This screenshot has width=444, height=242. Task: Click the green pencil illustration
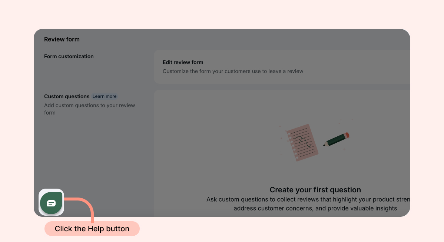point(336,139)
